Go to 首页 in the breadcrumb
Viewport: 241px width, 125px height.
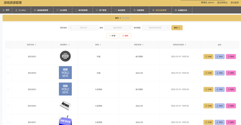pyautogui.click(x=117, y=18)
